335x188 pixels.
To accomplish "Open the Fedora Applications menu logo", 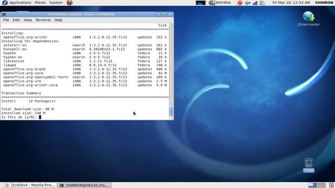I will coord(5,3).
